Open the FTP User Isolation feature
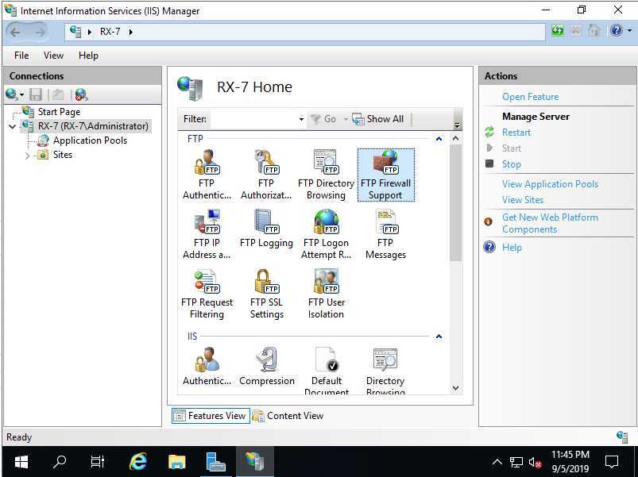Viewport: 638px width, 477px height. point(326,294)
